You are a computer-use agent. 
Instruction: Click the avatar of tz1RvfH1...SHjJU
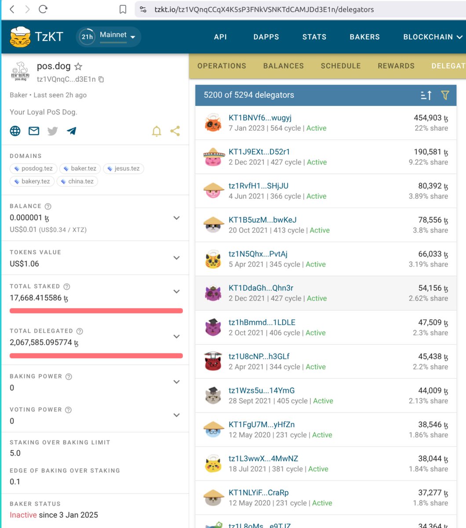pyautogui.click(x=213, y=191)
